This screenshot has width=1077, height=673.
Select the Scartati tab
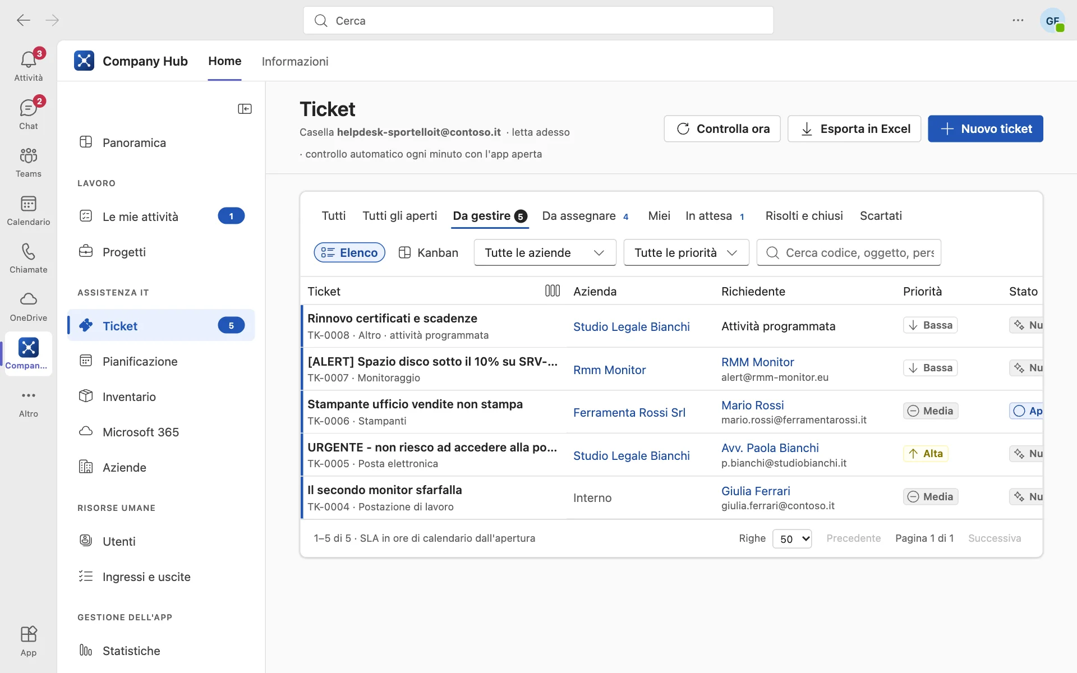coord(881,216)
